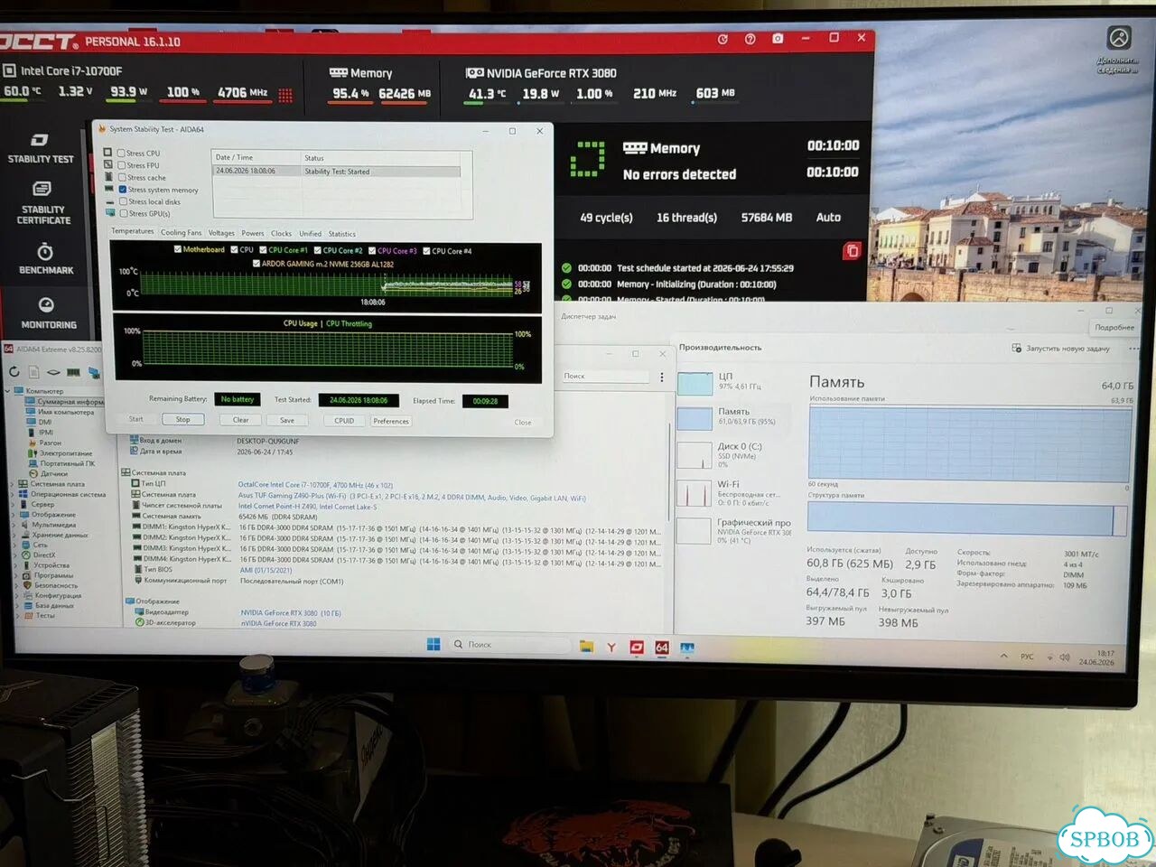Screen dimensions: 1156x867
Task: Click Запустить новую задачу in Task Manager
Action: 1061,348
